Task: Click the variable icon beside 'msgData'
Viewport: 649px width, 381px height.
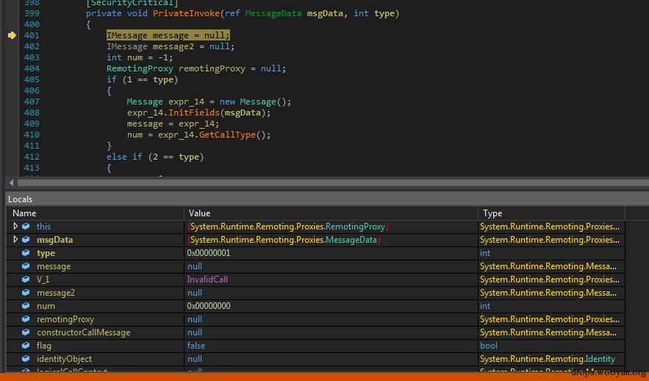Action: [x=26, y=240]
